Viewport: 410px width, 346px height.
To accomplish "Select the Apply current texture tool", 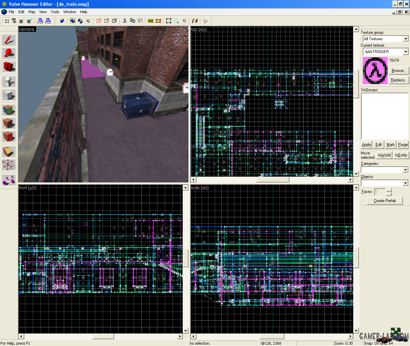I will tap(9, 123).
